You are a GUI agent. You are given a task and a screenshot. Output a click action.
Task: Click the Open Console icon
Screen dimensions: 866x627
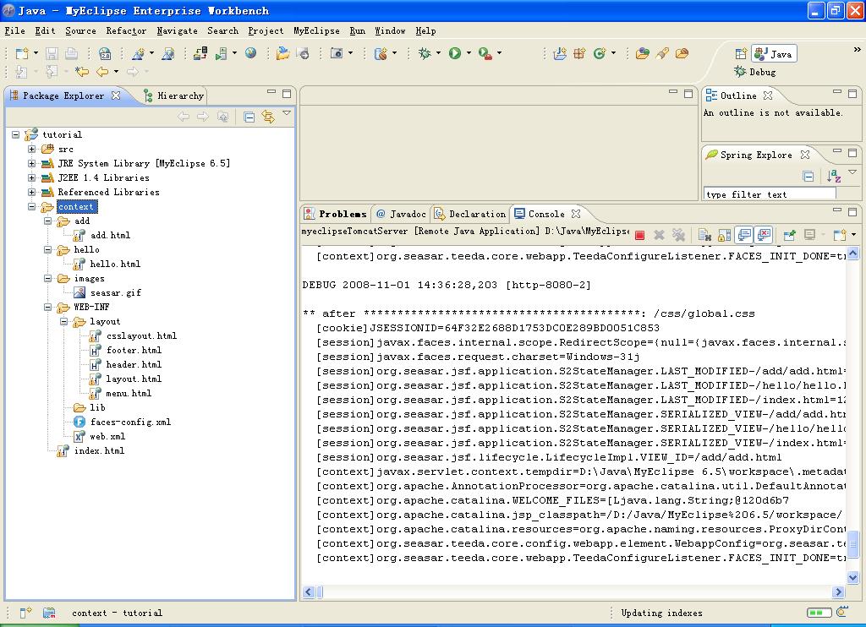pos(840,235)
